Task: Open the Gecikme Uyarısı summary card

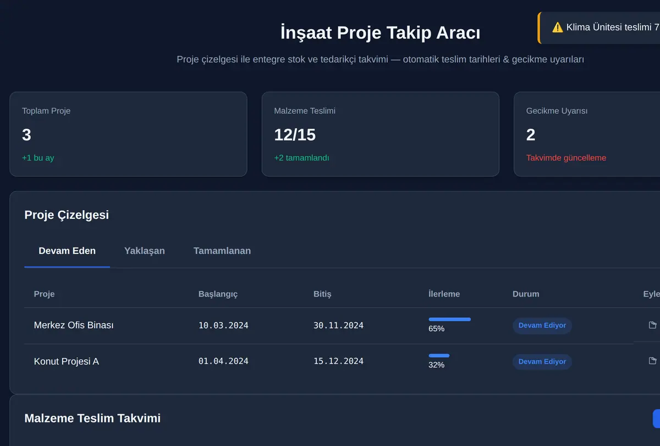Action: (x=587, y=134)
